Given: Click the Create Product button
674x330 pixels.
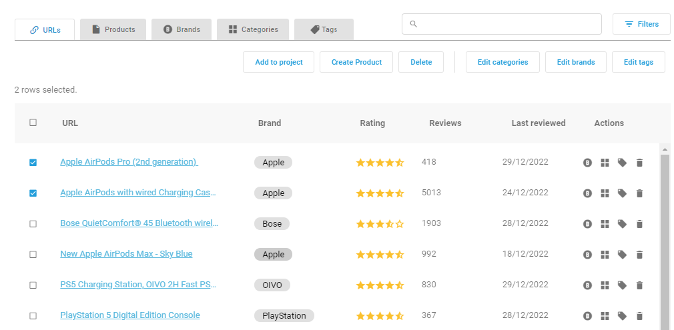Looking at the screenshot, I should (x=356, y=62).
